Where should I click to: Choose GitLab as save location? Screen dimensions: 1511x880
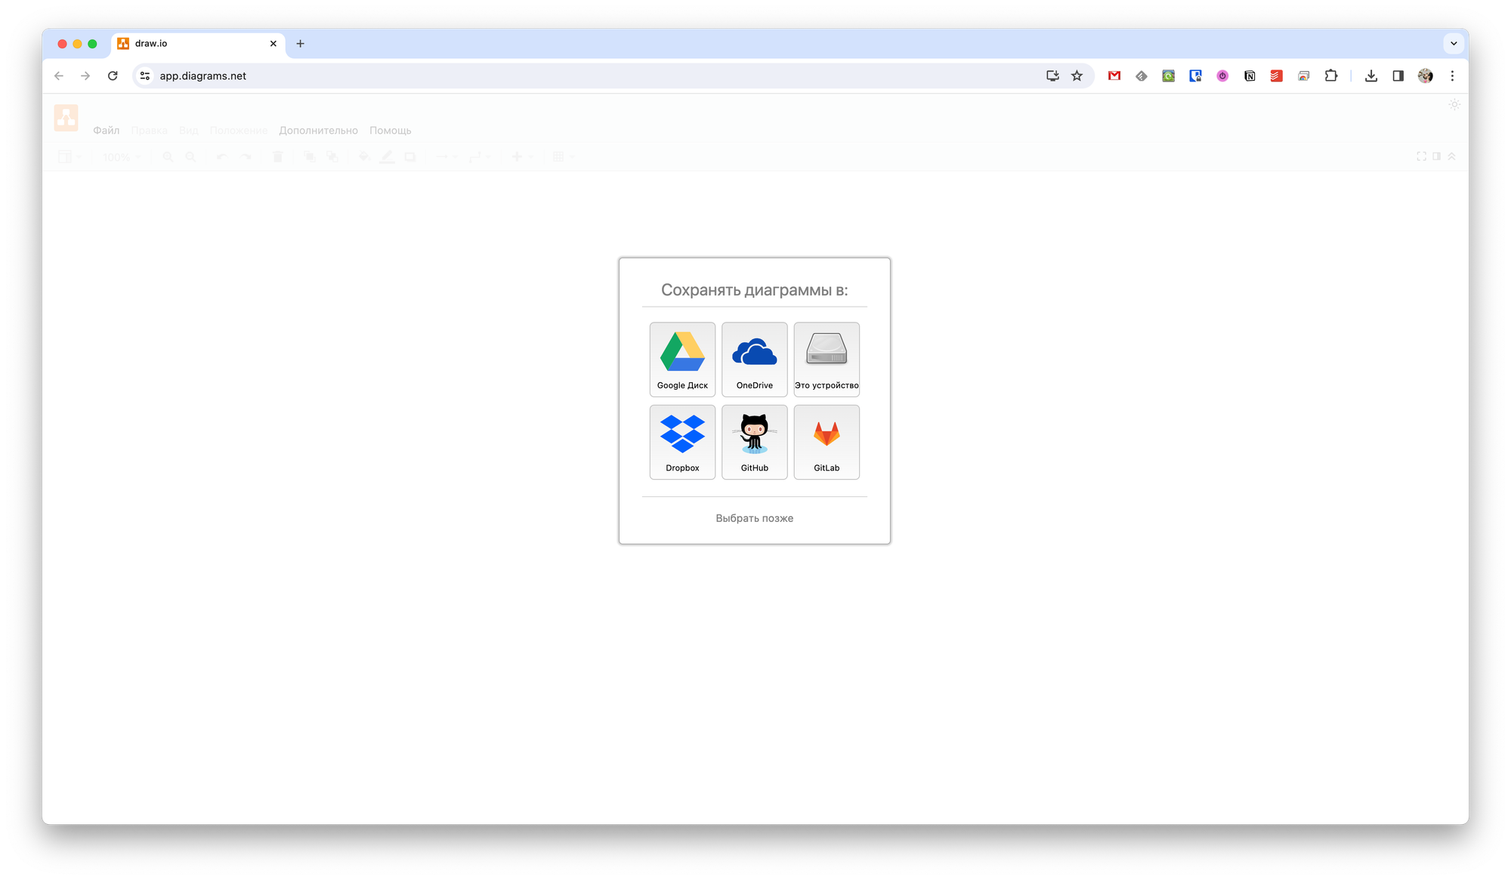pyautogui.click(x=827, y=441)
